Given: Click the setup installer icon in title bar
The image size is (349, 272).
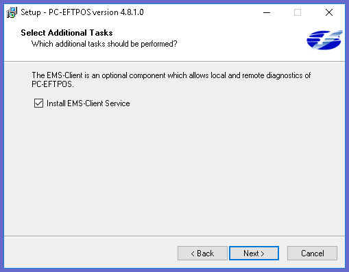Looking at the screenshot, I should click(x=12, y=12).
